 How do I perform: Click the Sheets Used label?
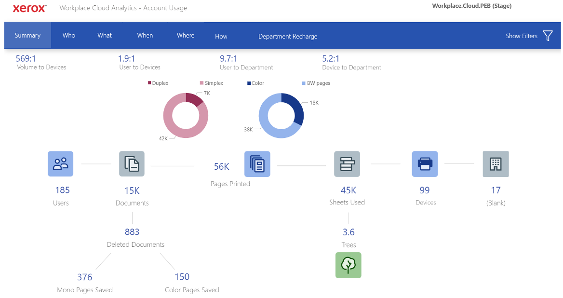(347, 202)
